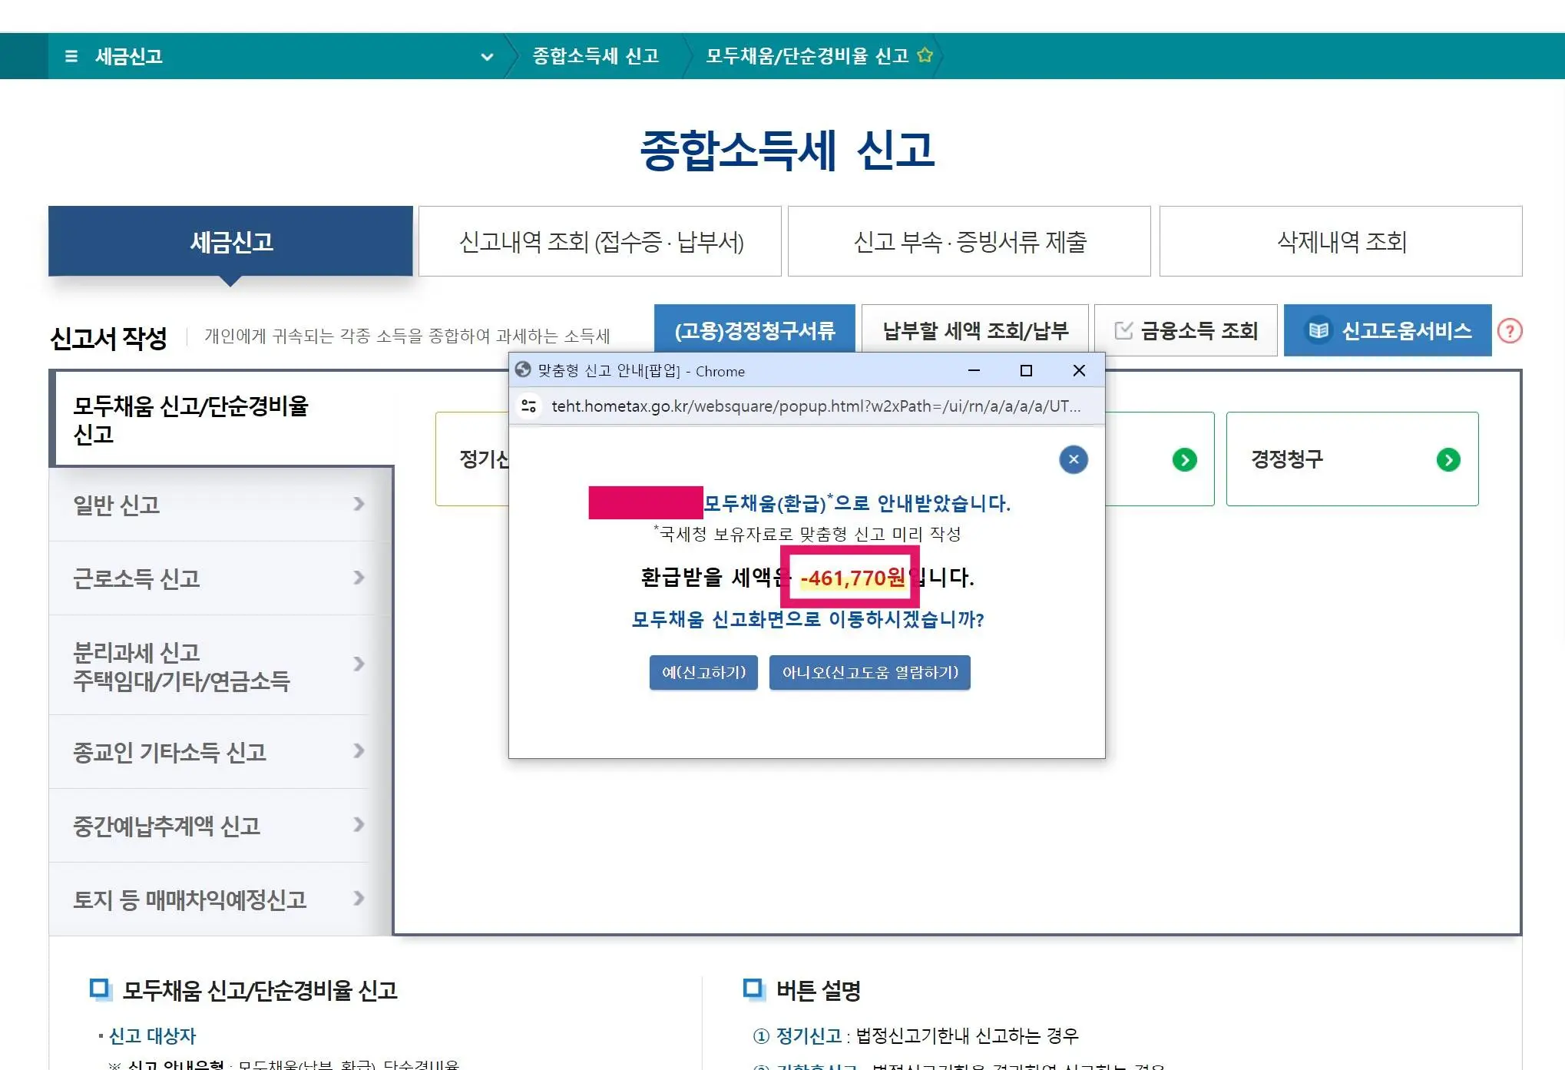
Task: Click green arrow icon left of 경정청구 card
Action: coord(1184,459)
